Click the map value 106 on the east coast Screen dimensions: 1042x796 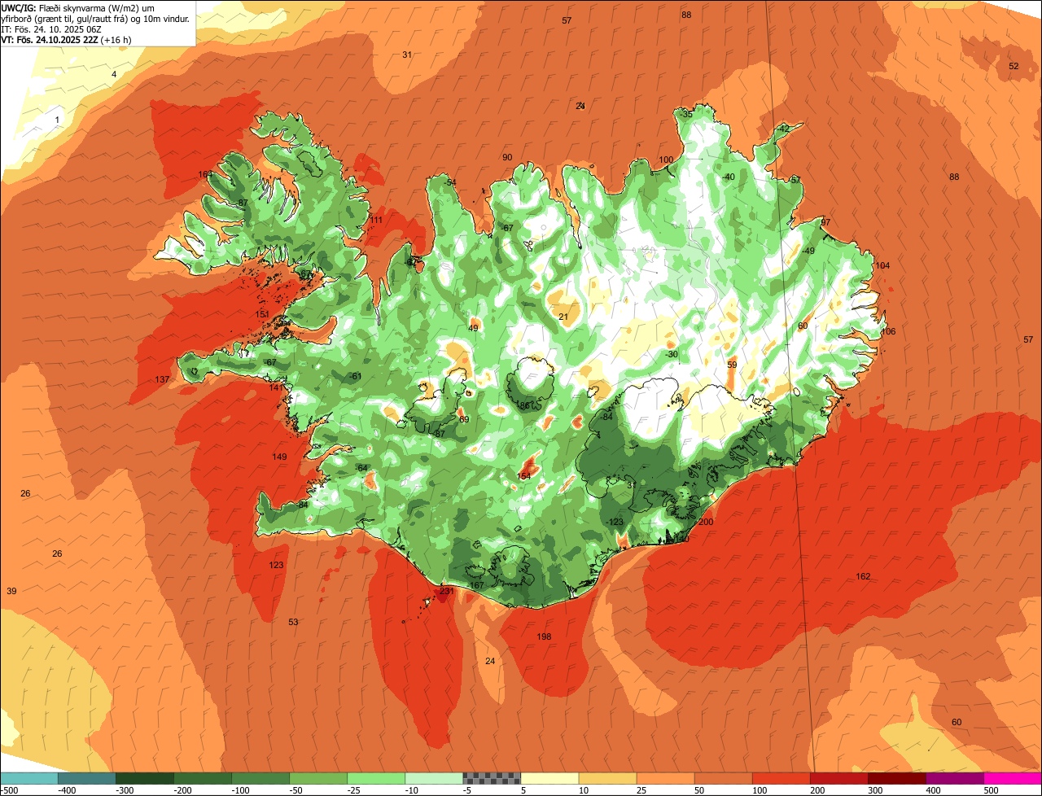(887, 332)
